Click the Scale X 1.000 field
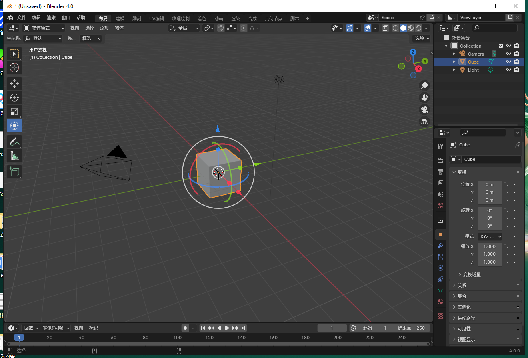The width and height of the screenshot is (528, 358). click(x=490, y=246)
